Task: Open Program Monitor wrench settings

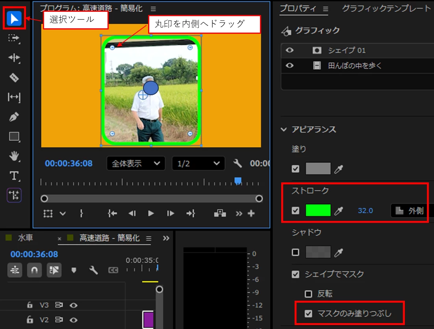Action: click(x=237, y=163)
